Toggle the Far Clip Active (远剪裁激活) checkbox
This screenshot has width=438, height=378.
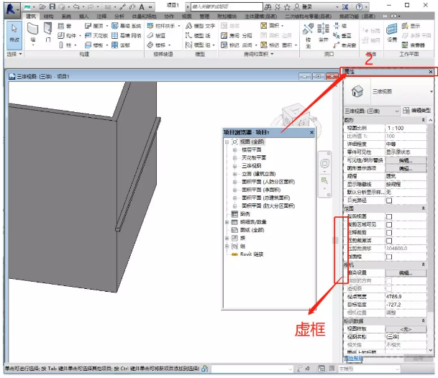389,241
